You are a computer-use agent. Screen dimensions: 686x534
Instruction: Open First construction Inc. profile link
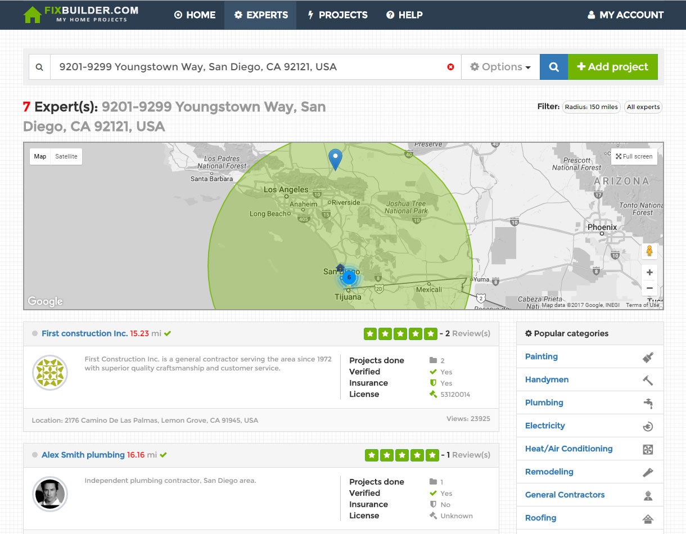tap(84, 333)
